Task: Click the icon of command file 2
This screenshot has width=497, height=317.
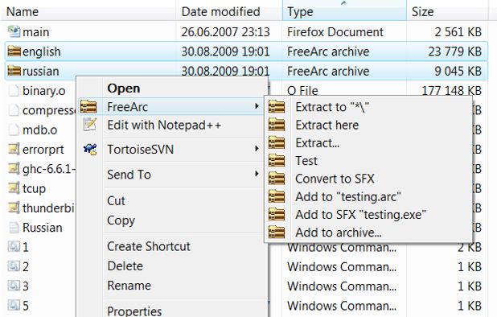Action: point(14,266)
